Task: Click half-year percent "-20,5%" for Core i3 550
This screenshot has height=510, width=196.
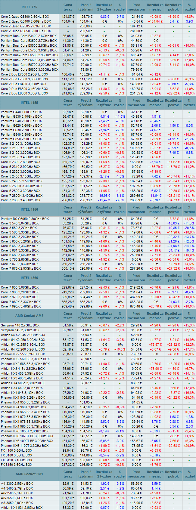Action: (x=189, y=228)
